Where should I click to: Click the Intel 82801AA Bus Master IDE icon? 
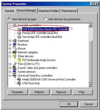click(x=19, y=29)
